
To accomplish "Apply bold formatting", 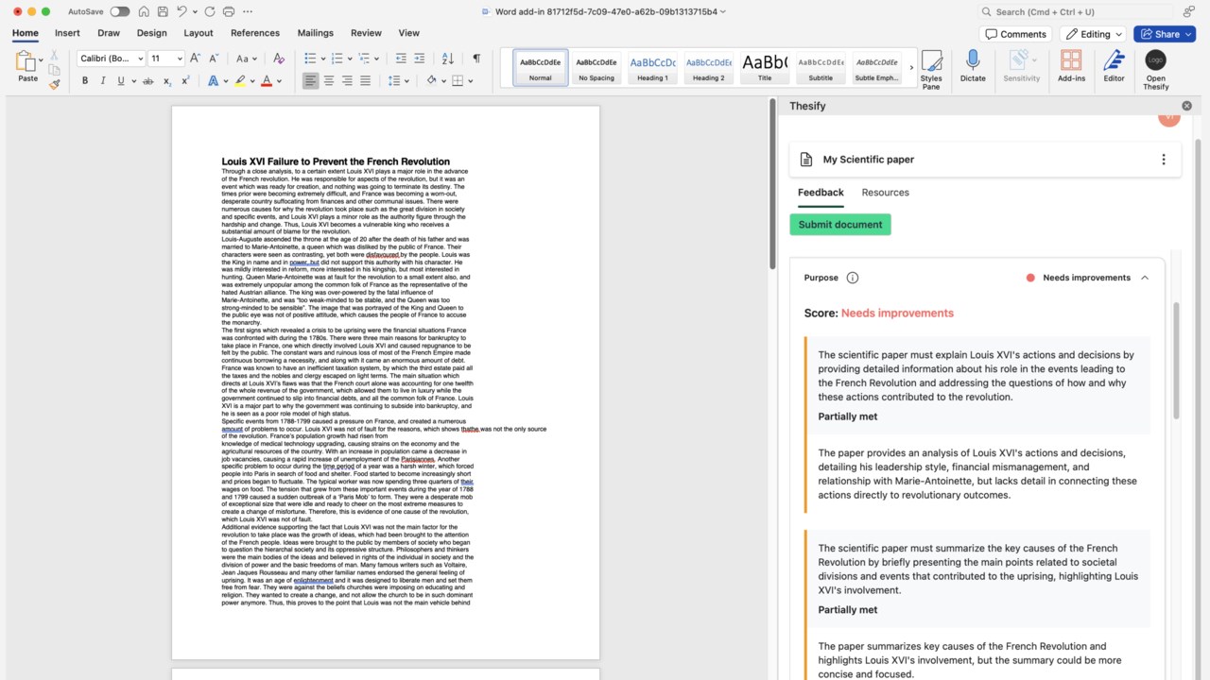I will [x=85, y=81].
